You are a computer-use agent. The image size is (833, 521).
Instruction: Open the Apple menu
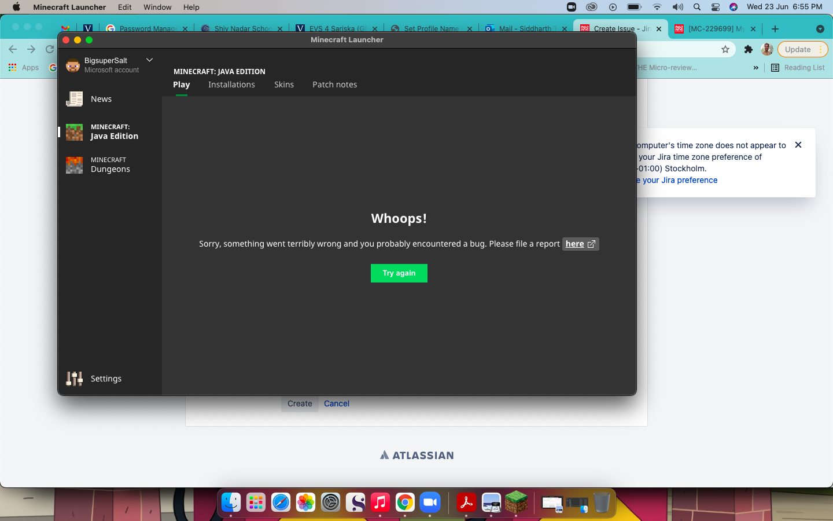[x=16, y=7]
